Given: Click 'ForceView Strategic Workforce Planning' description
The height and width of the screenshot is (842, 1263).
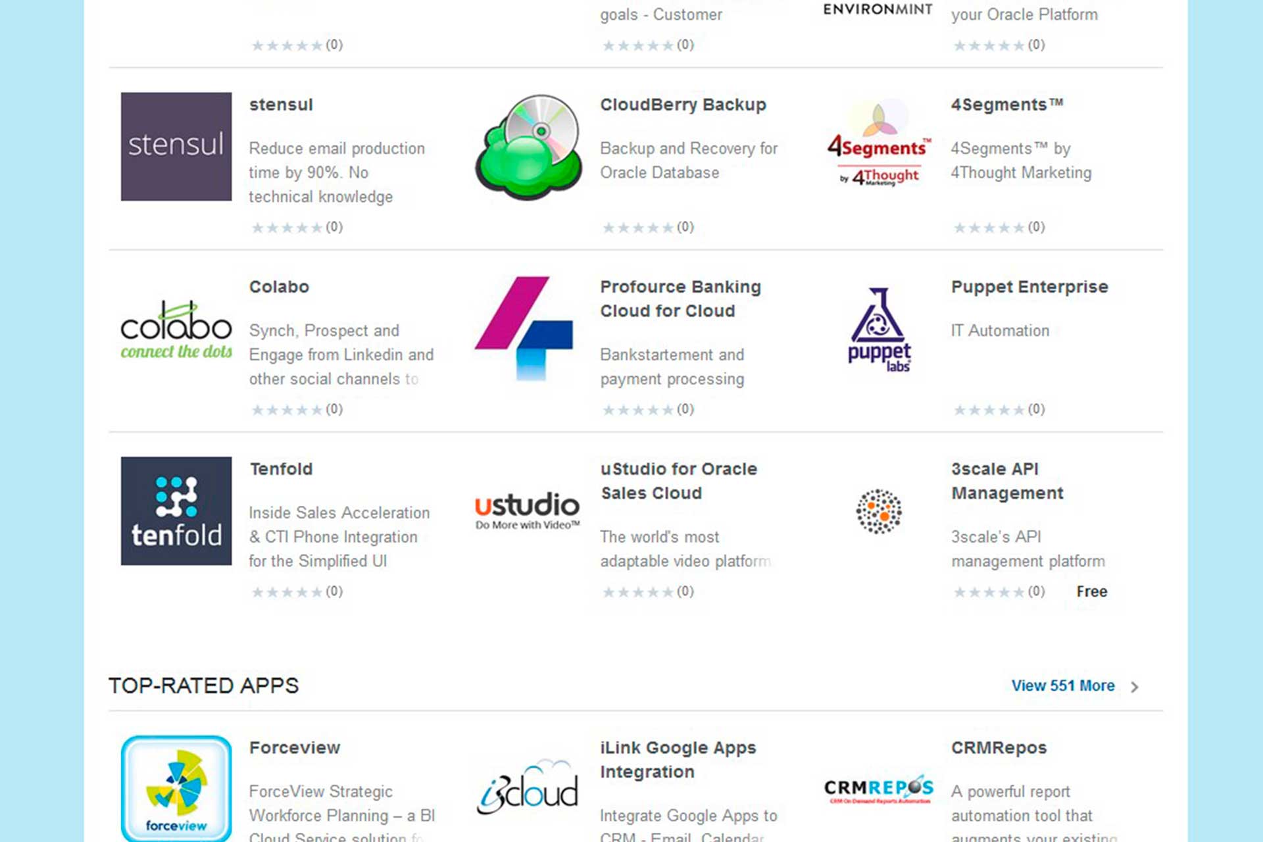Looking at the screenshot, I should (342, 813).
